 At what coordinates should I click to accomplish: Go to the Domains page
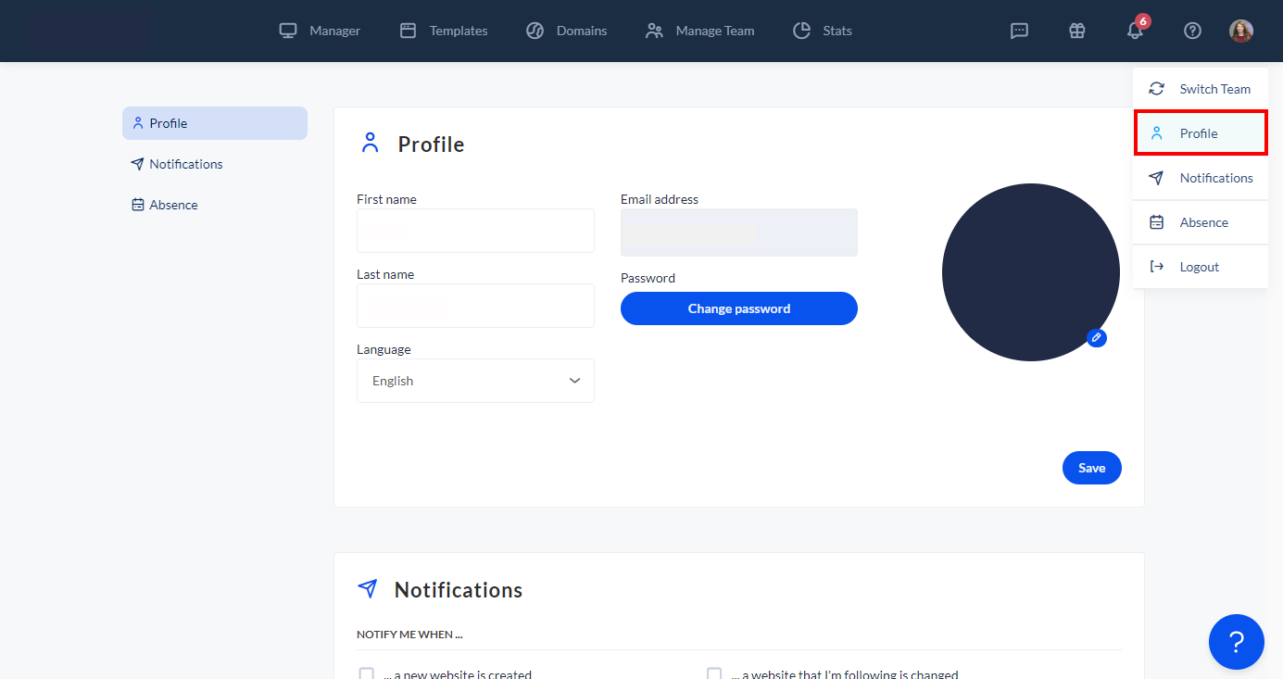click(566, 31)
